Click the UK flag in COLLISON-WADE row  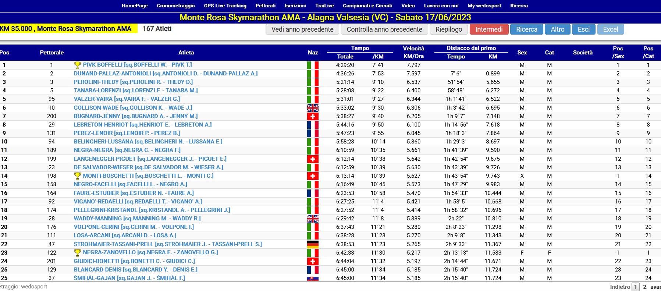tap(313, 108)
